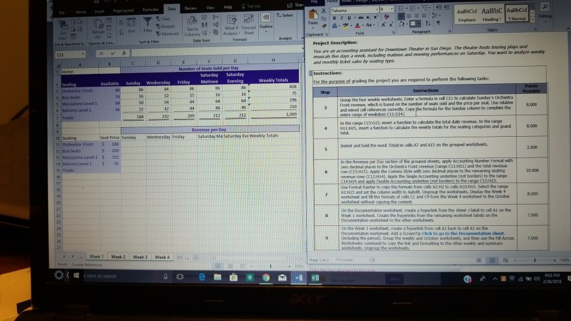Open the Find search icon in Word

coord(545,7)
